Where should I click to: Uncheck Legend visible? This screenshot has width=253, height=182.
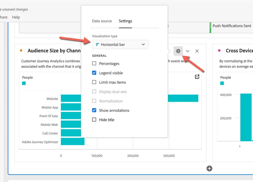(94, 73)
